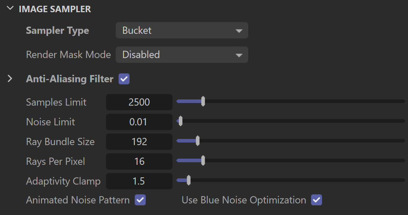Click the Noise Limit slider handle

click(181, 121)
